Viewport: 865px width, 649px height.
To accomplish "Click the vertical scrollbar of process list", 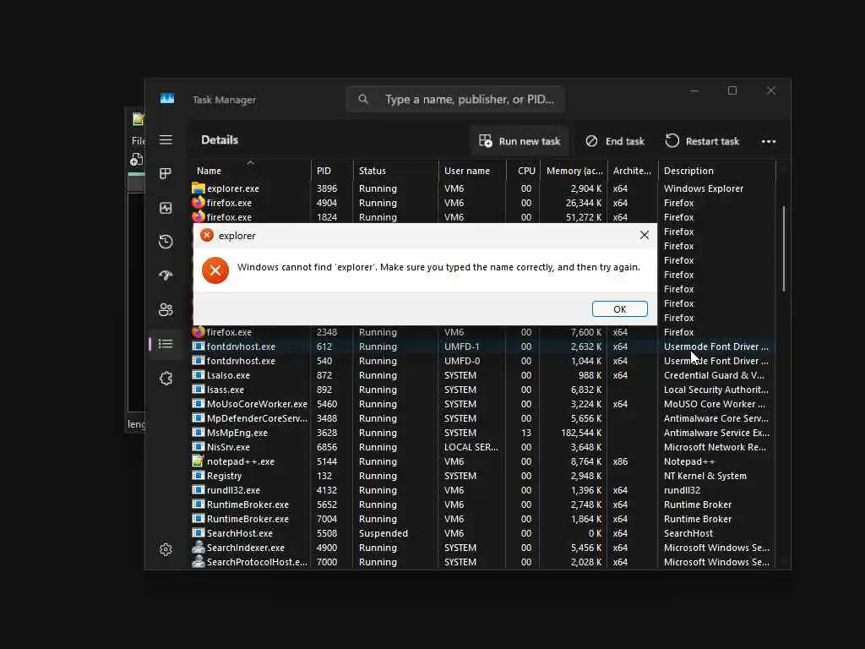I will (783, 248).
